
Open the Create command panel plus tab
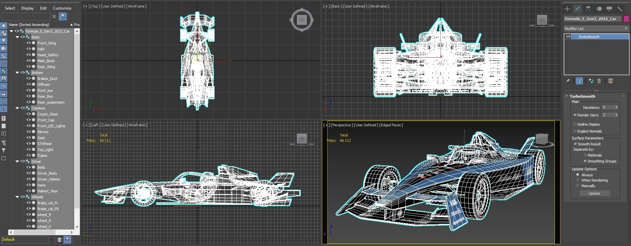pyautogui.click(x=567, y=9)
